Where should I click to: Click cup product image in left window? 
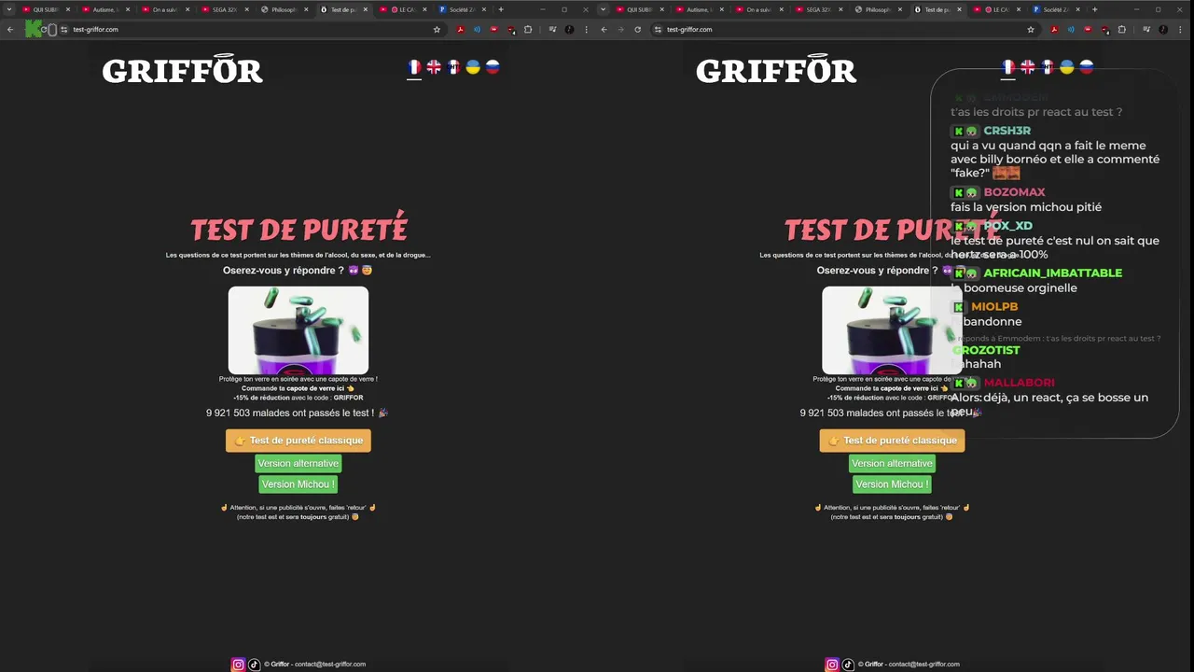click(x=298, y=330)
